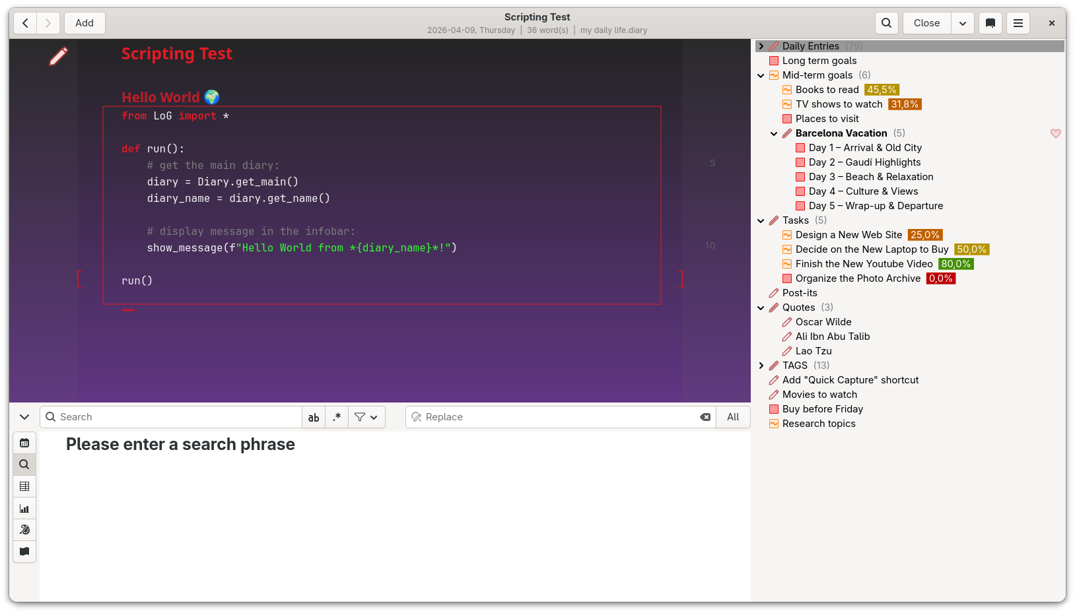This screenshot has height=613, width=1075.
Task: Go back with the left arrow button
Action: (x=25, y=23)
